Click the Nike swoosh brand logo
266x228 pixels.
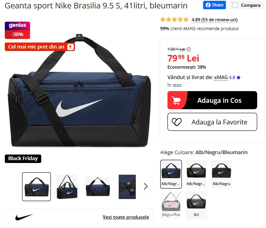click(24, 217)
